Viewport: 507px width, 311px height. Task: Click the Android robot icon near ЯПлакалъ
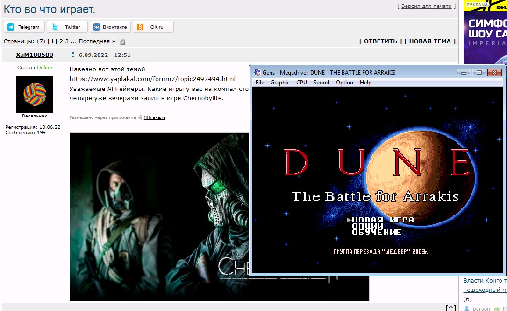(x=140, y=117)
